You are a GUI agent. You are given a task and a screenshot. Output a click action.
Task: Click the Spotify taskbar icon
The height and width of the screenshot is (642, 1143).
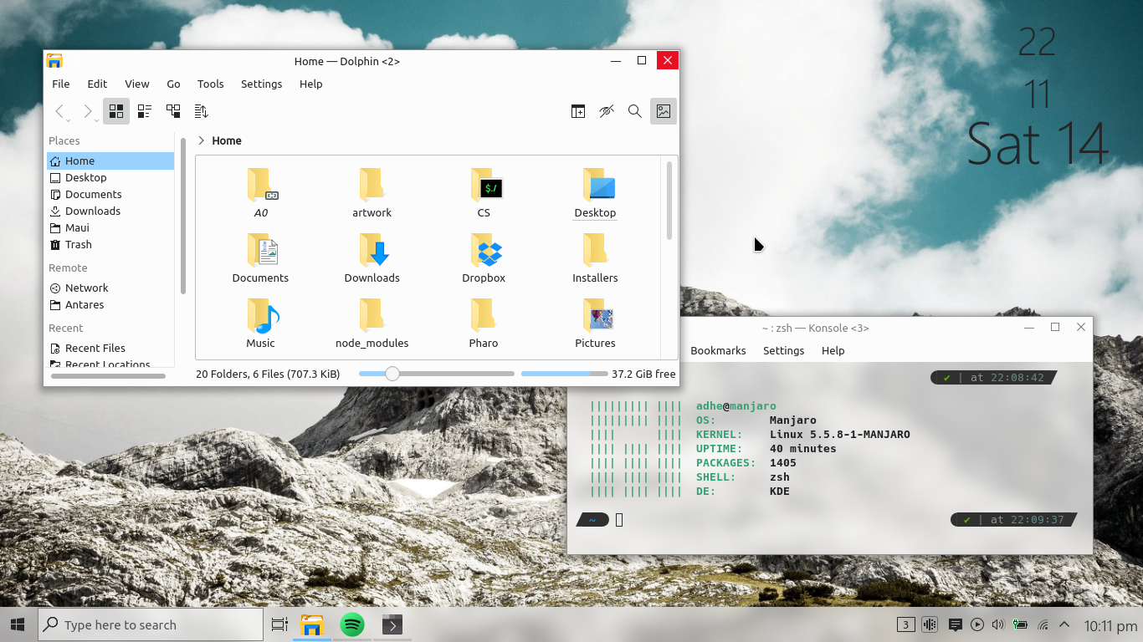(x=352, y=624)
